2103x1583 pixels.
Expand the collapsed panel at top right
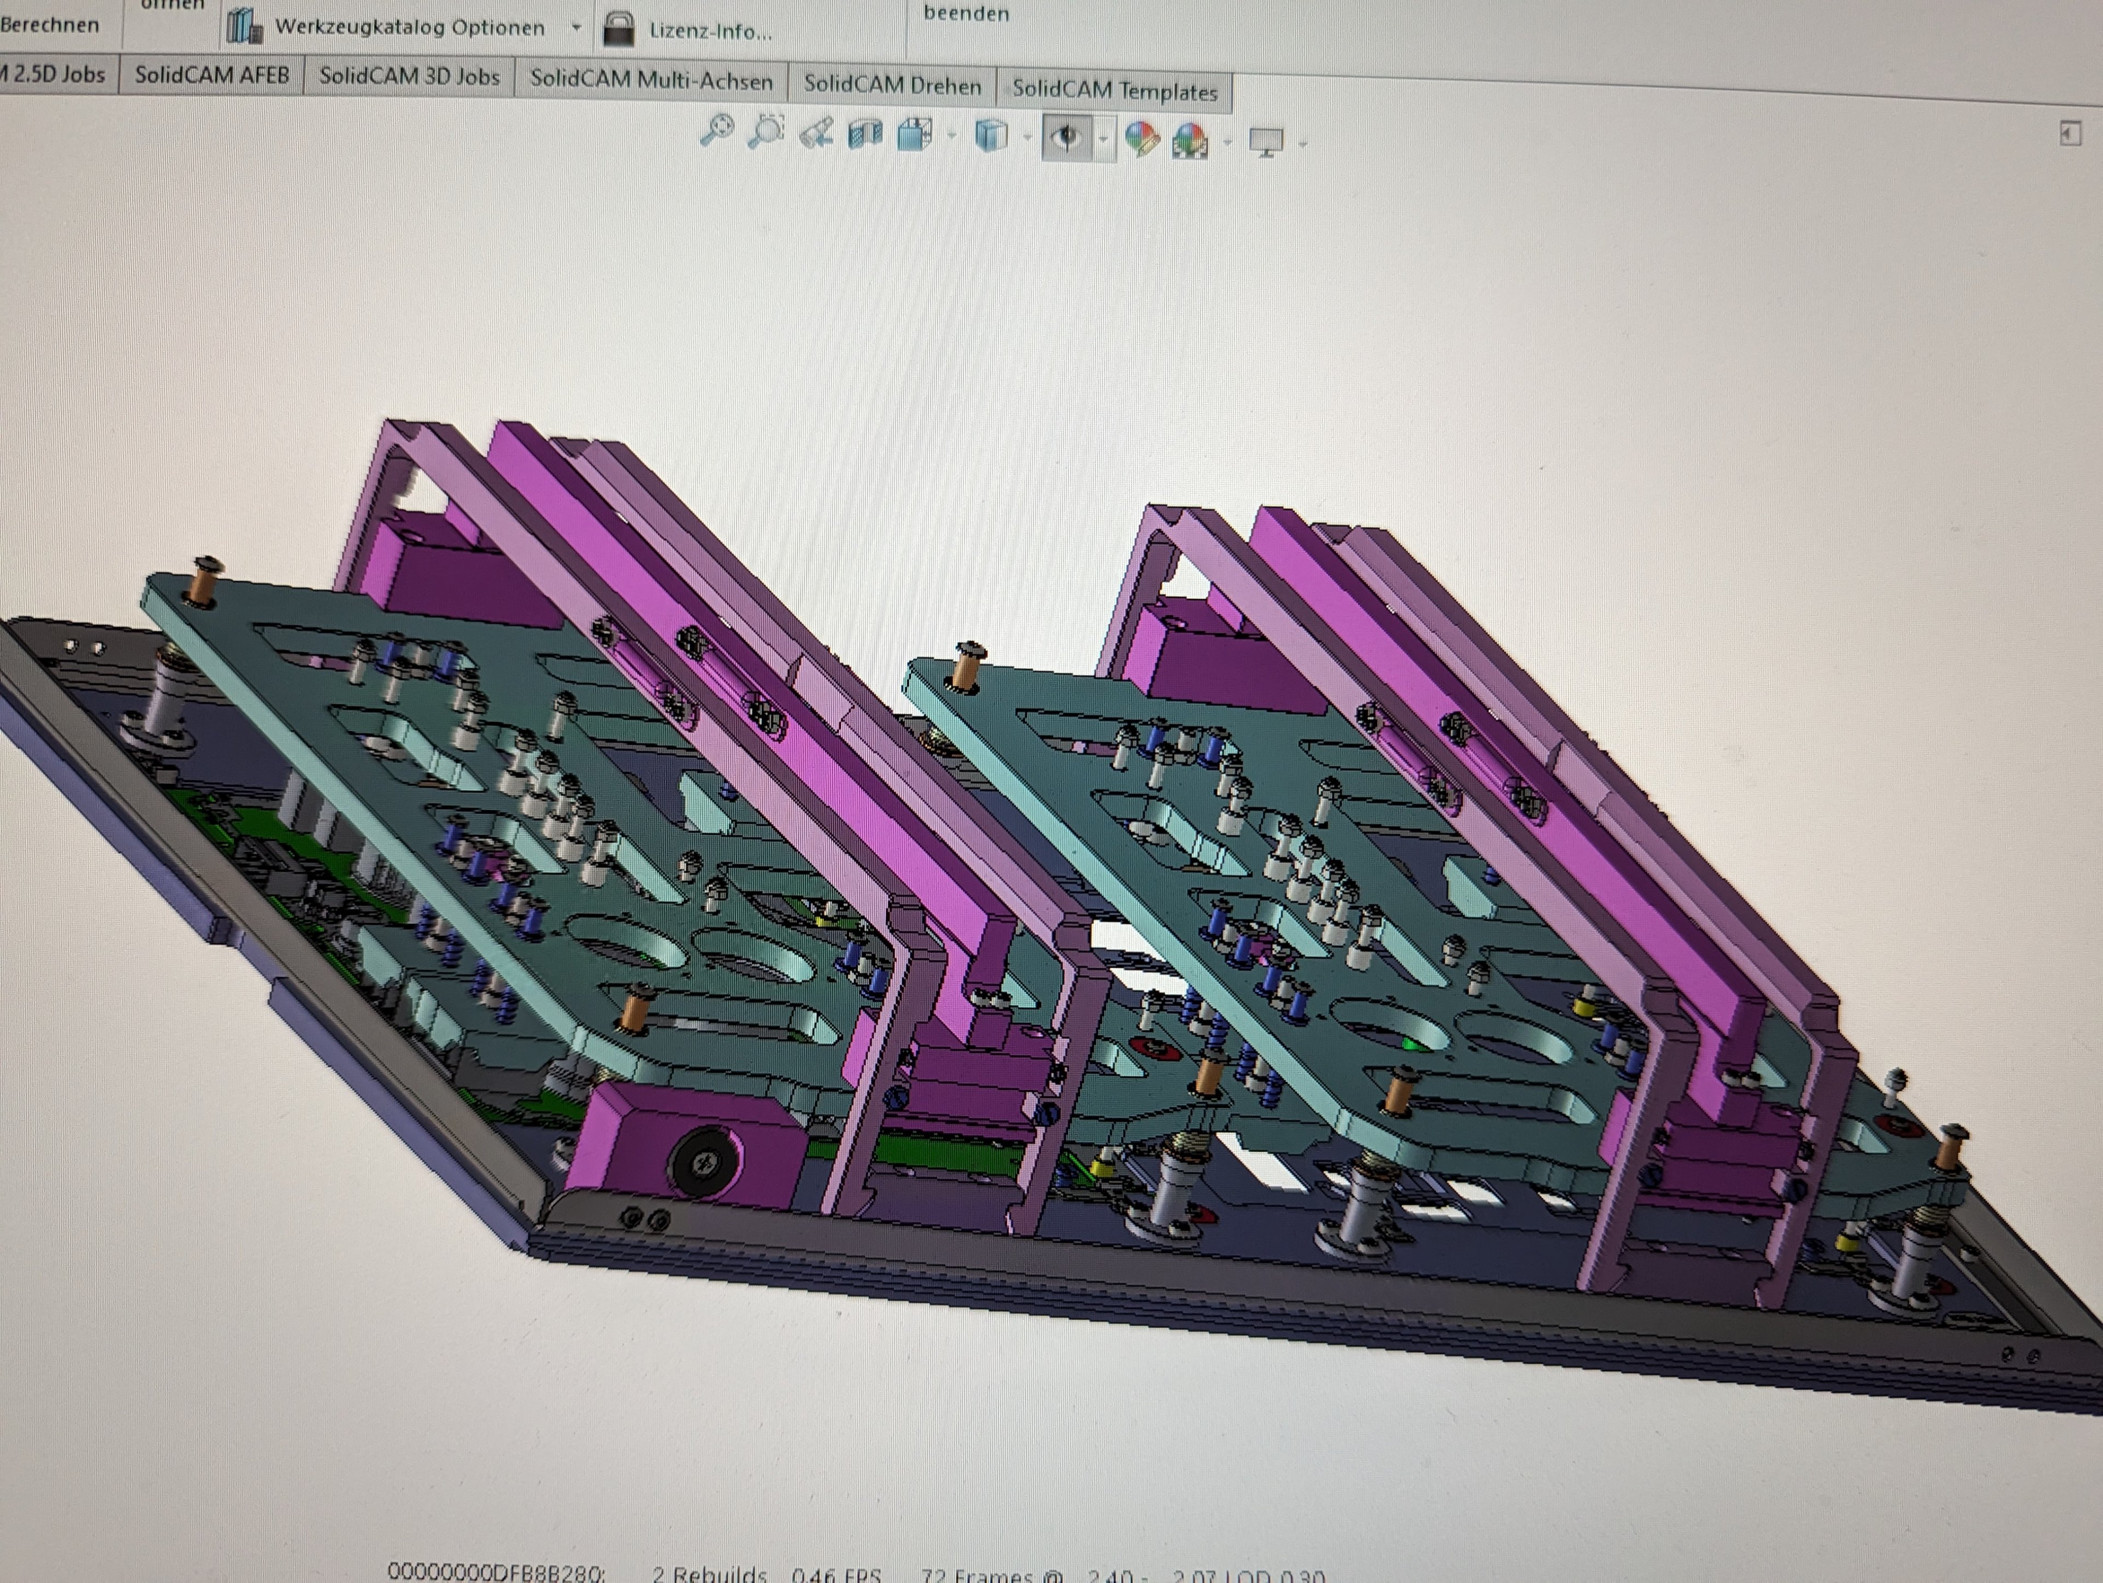click(x=2070, y=133)
